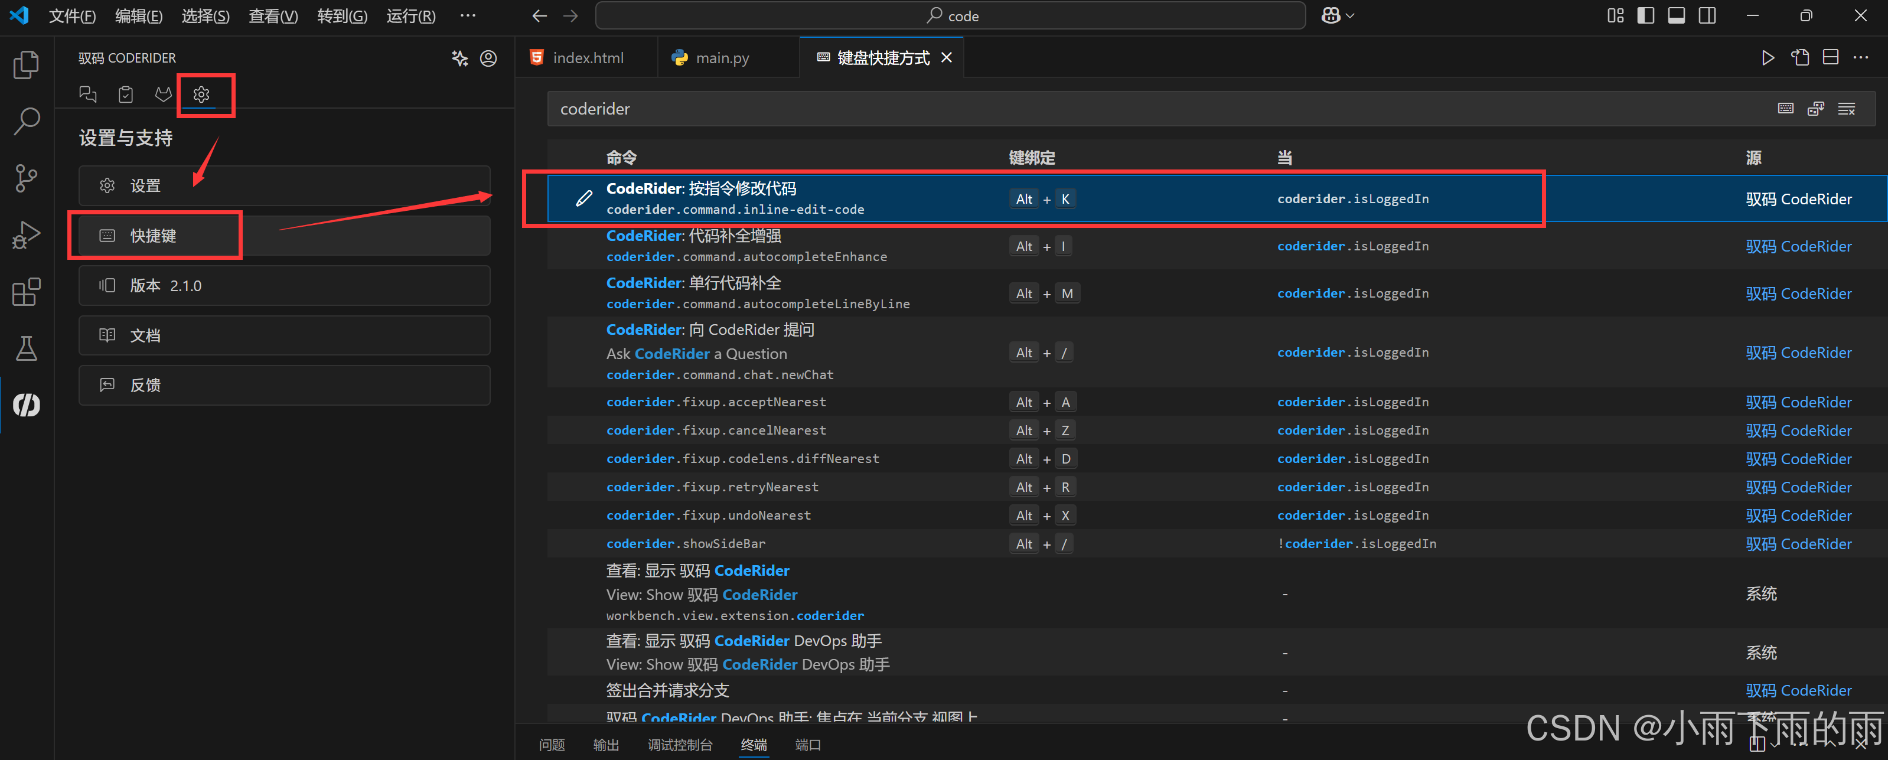Click the 快捷键 shortcuts button

click(x=155, y=235)
